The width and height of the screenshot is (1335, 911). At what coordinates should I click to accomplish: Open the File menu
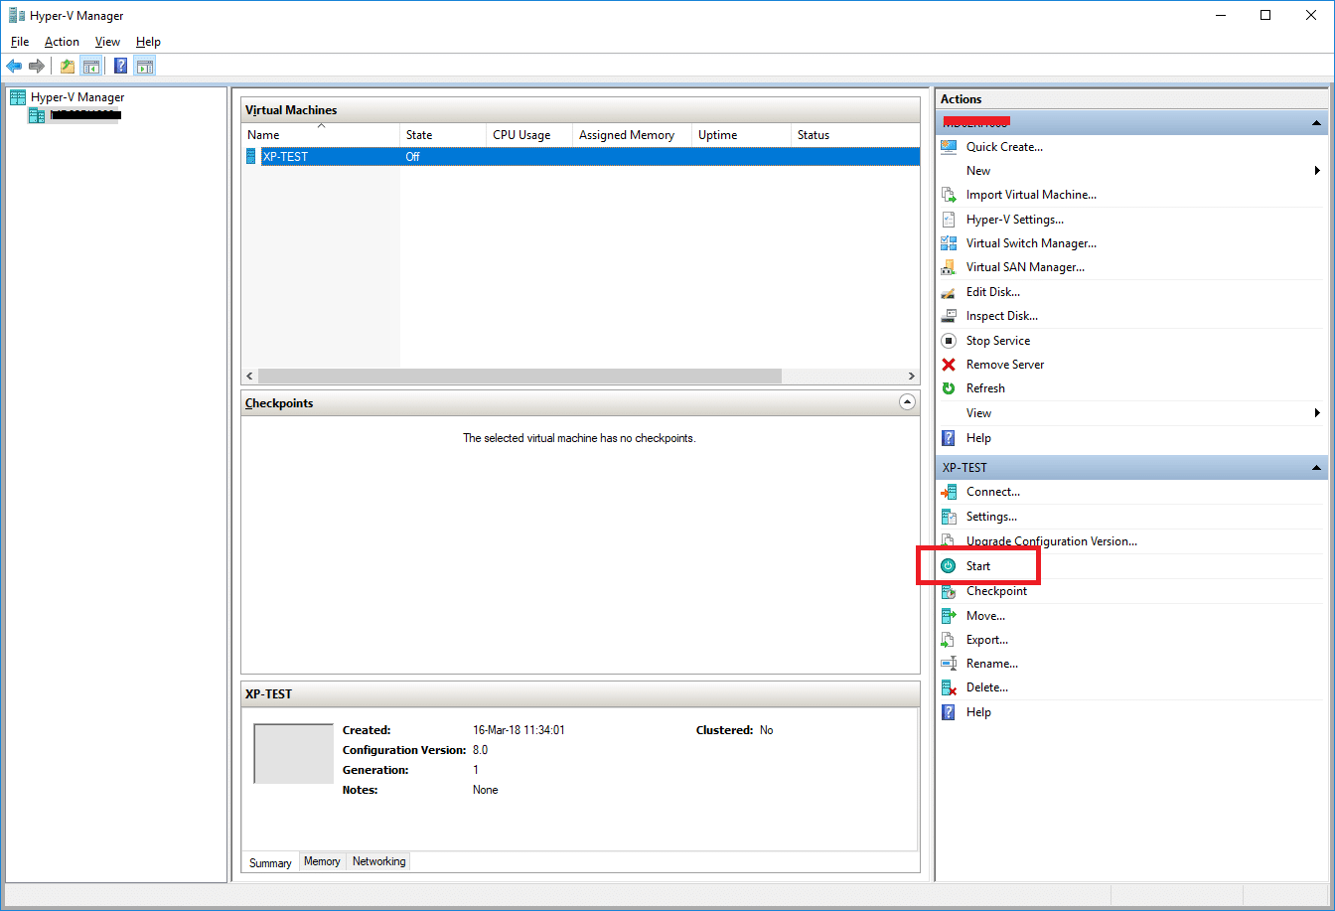click(x=20, y=42)
